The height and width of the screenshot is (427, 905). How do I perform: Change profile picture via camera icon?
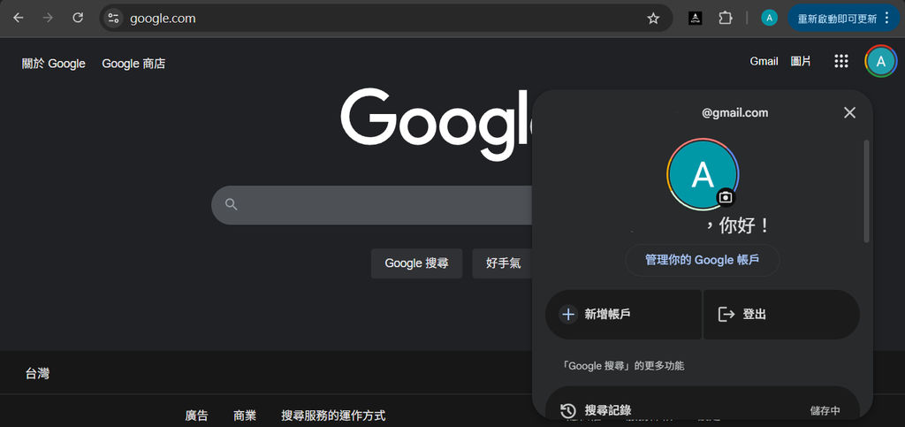726,198
